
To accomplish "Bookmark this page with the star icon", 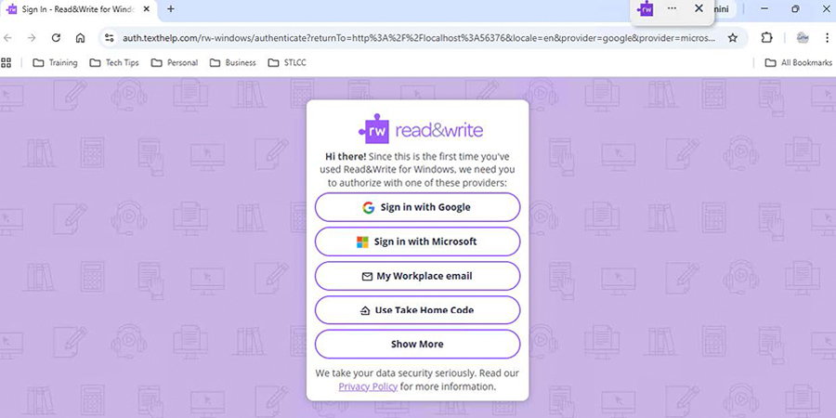I will point(732,38).
